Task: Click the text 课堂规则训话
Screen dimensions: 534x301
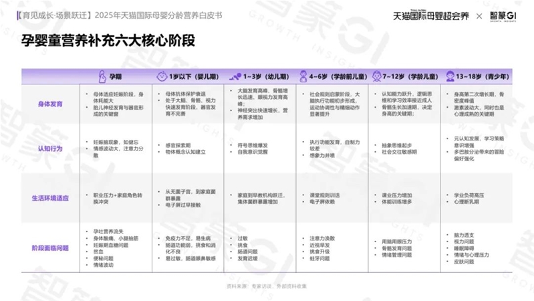Action: point(325,195)
